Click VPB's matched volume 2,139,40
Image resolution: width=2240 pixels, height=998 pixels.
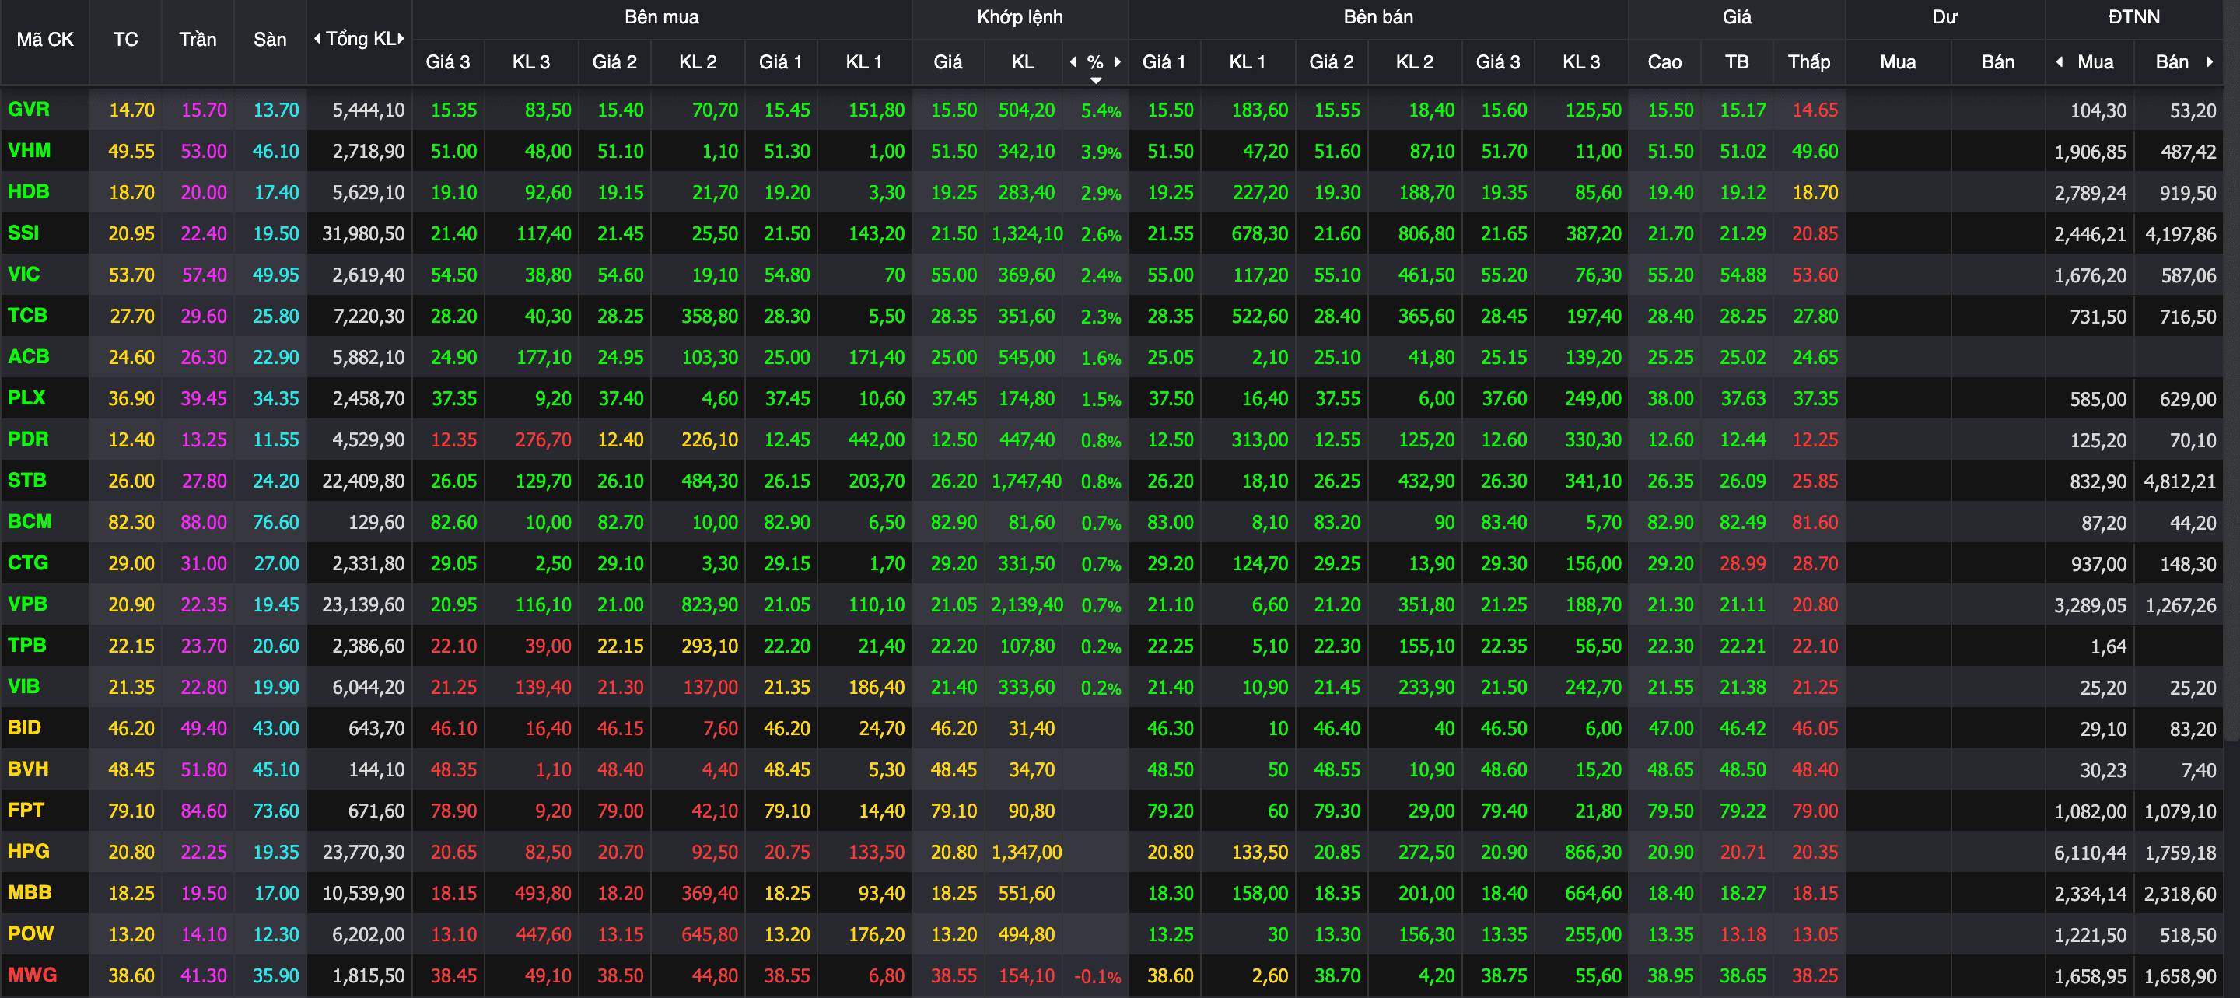coord(1026,605)
